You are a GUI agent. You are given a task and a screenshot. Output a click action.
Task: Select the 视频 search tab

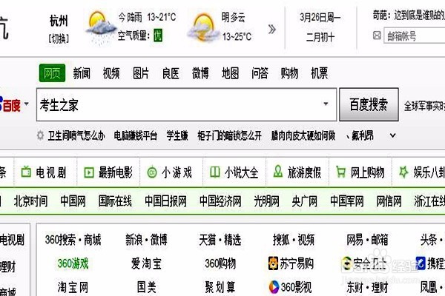click(x=111, y=73)
